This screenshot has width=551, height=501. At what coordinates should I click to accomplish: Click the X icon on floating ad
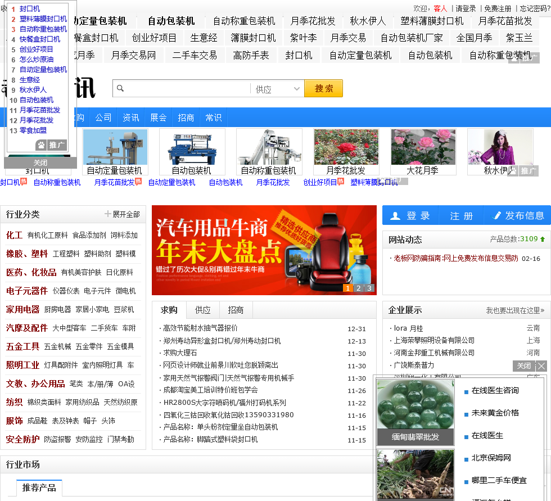tap(541, 365)
